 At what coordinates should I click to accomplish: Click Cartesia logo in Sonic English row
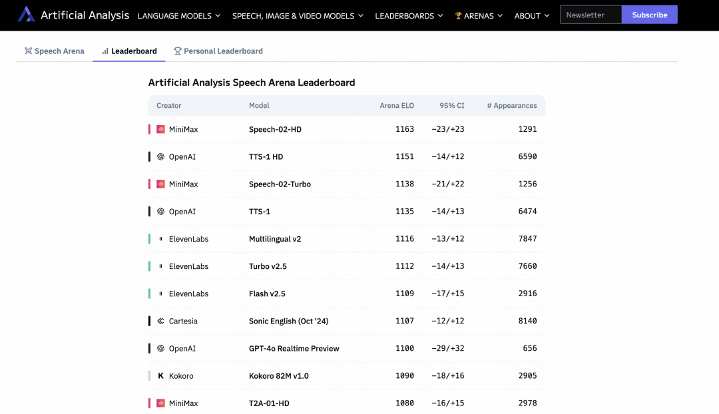tap(160, 321)
